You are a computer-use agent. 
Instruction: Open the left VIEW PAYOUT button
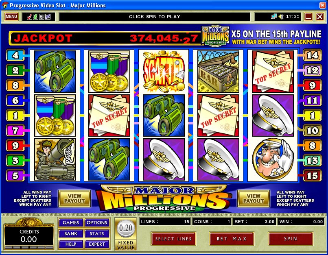(x=74, y=198)
